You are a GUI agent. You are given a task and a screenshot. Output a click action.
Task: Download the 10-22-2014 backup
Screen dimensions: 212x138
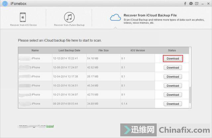pos(173,86)
